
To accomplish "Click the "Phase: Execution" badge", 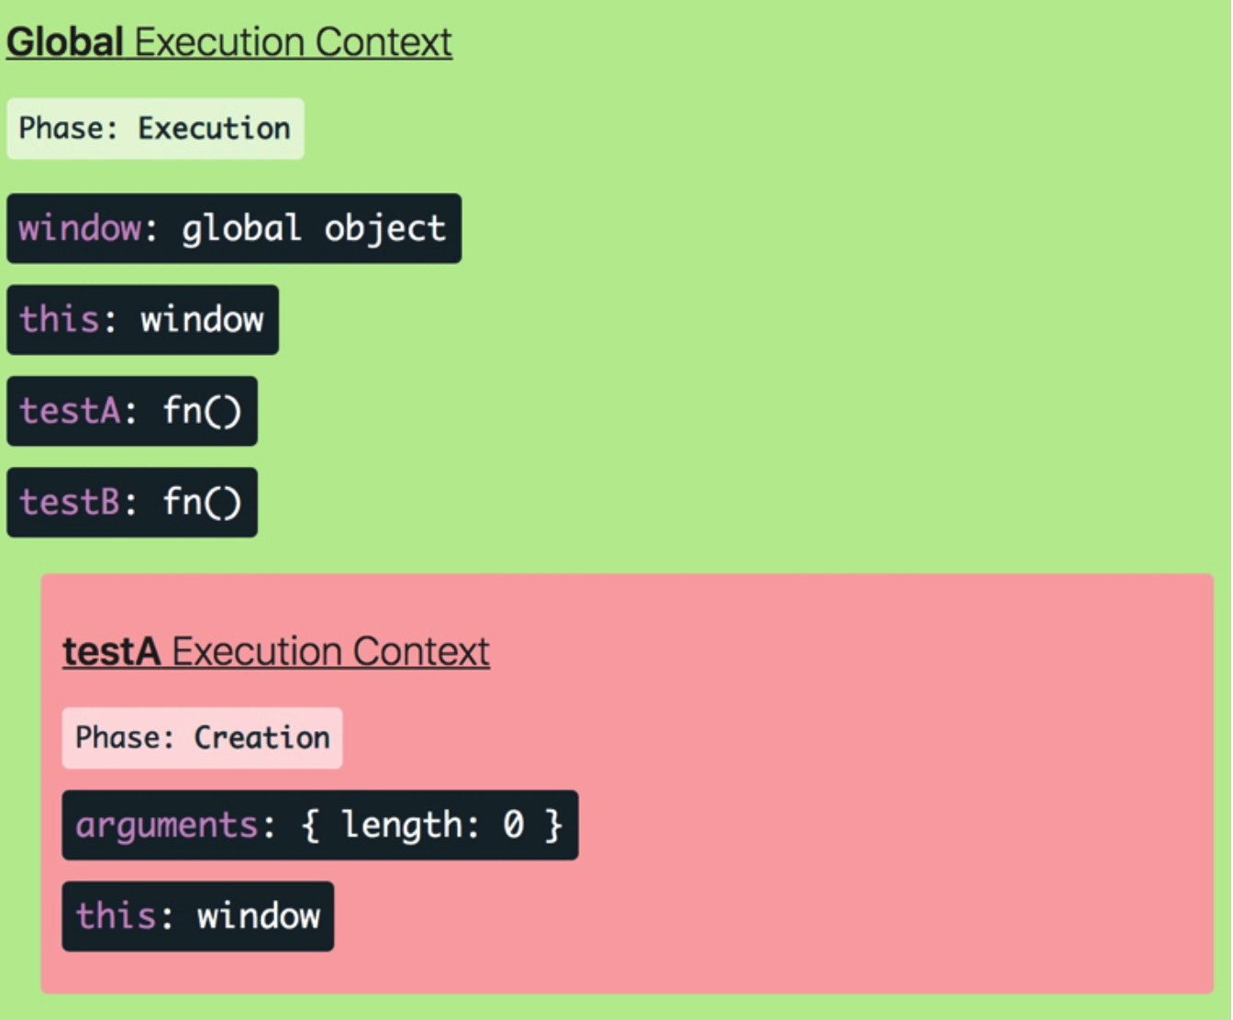I will click(x=155, y=128).
